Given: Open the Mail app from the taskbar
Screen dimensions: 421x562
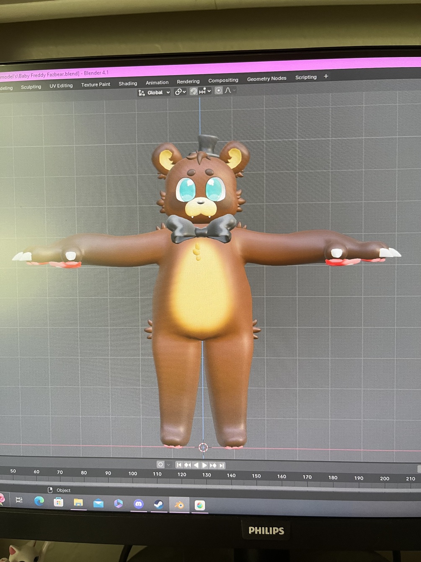Looking at the screenshot, I should point(98,503).
